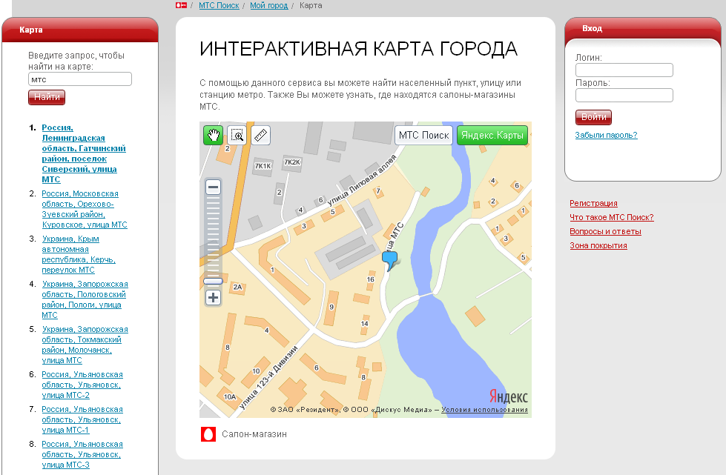
Task: Click the MTS egg salon-shop legend icon
Action: (208, 434)
